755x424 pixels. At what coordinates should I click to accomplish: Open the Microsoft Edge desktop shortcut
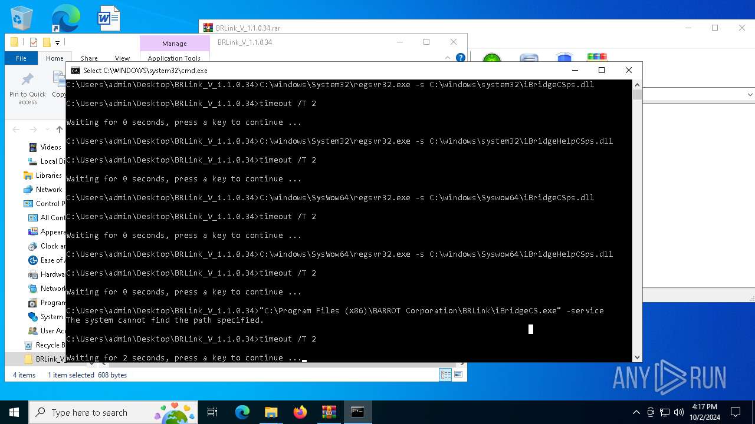(x=65, y=18)
